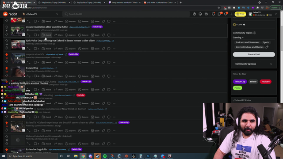Click the mod shield icon on the 'Epic Voice Guy' post
Viewport: 283px width, 159px height.
coord(109,49)
